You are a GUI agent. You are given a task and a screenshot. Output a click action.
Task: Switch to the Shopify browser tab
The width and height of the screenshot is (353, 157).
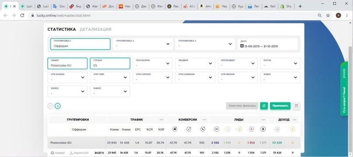(287, 7)
